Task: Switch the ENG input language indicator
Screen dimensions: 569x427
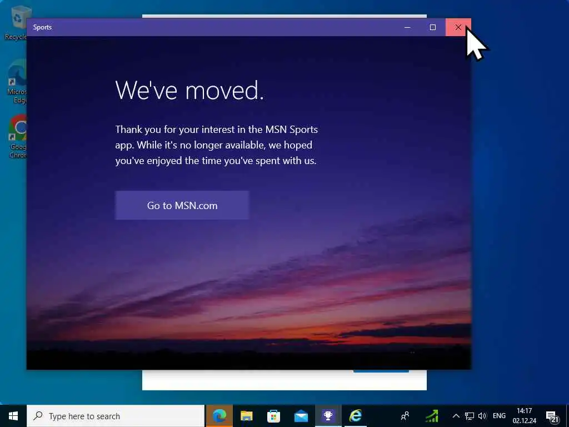Action: coord(499,416)
